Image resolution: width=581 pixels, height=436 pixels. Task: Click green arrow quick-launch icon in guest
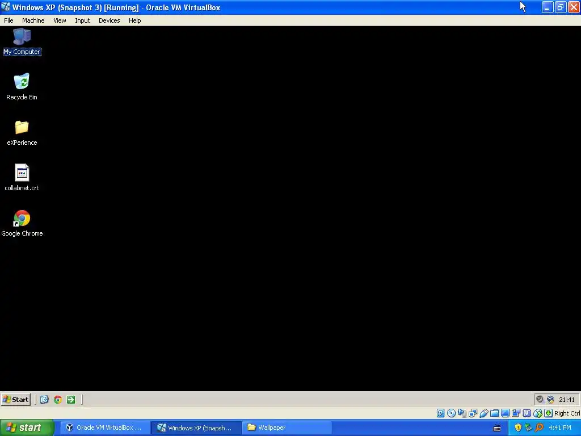coord(71,399)
